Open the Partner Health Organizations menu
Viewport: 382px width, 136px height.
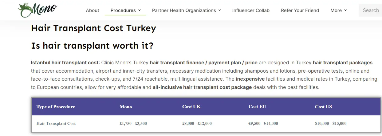pos(184,10)
